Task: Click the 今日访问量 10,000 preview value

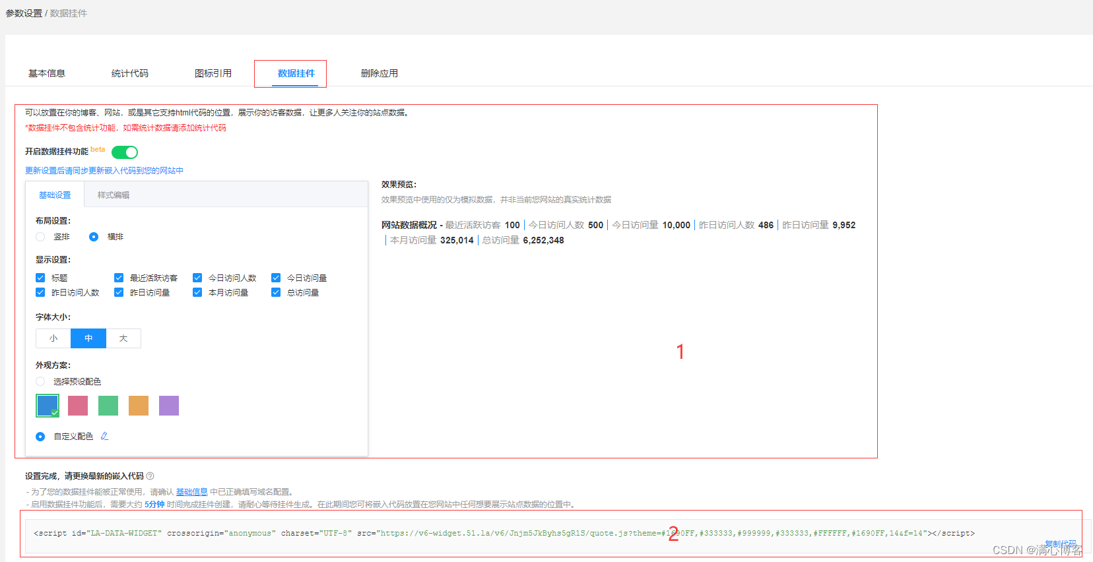Action: coord(651,225)
